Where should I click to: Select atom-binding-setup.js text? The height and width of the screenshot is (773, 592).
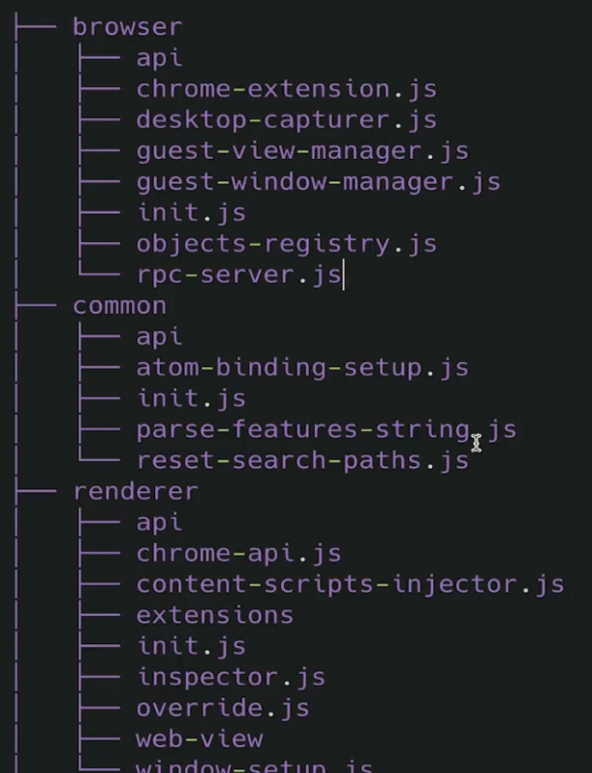(302, 368)
